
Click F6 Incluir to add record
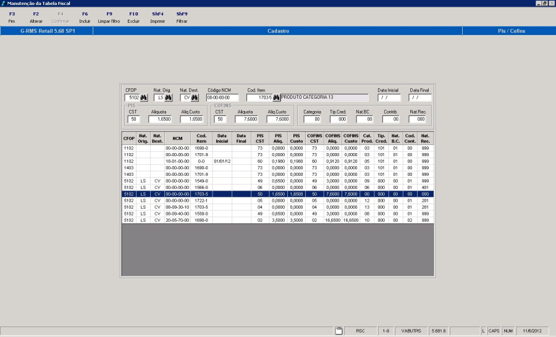[85, 17]
